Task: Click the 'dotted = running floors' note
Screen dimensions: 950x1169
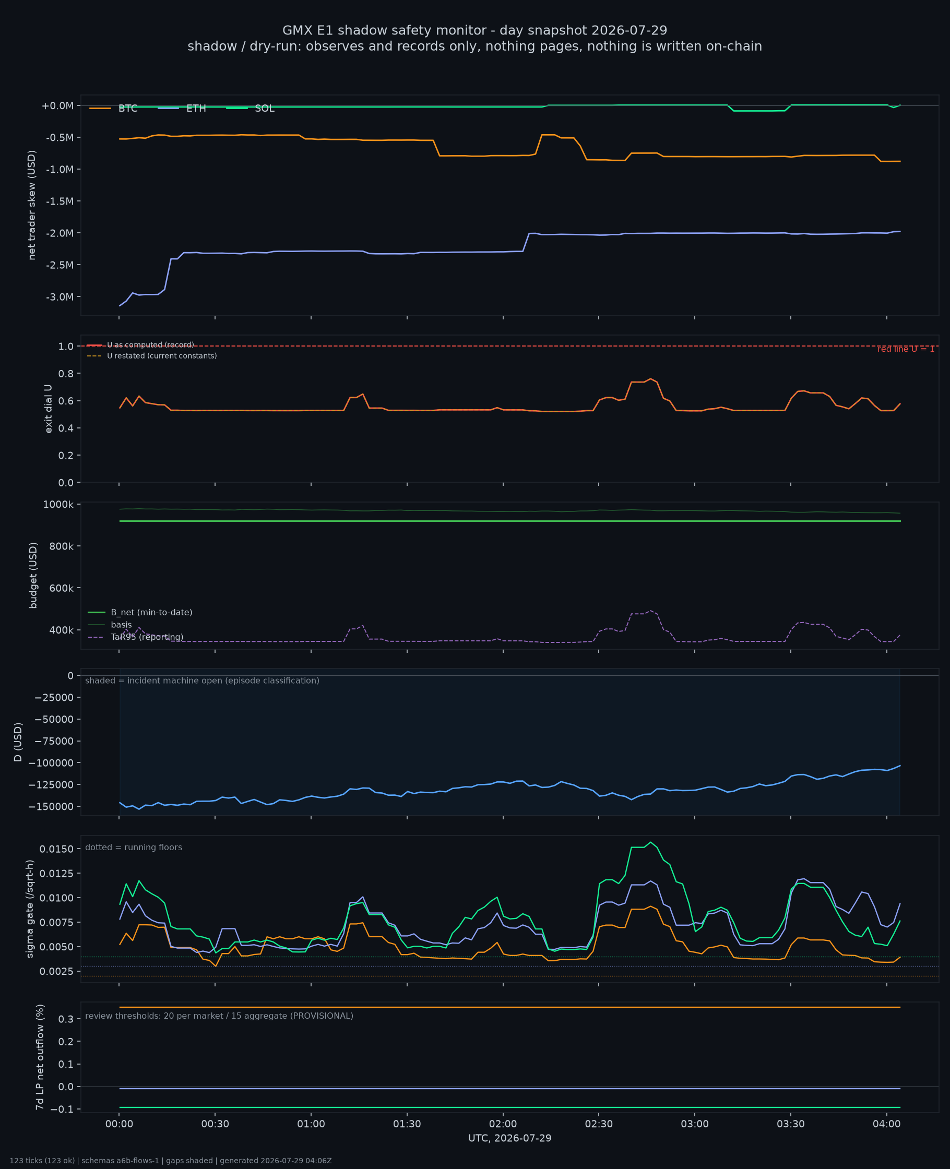Action: coord(134,848)
